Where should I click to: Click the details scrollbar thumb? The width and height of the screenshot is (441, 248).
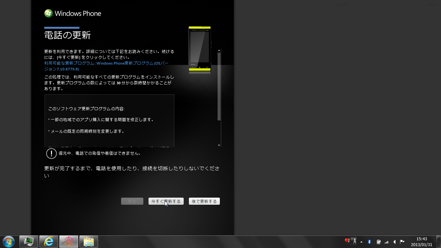pos(219,86)
